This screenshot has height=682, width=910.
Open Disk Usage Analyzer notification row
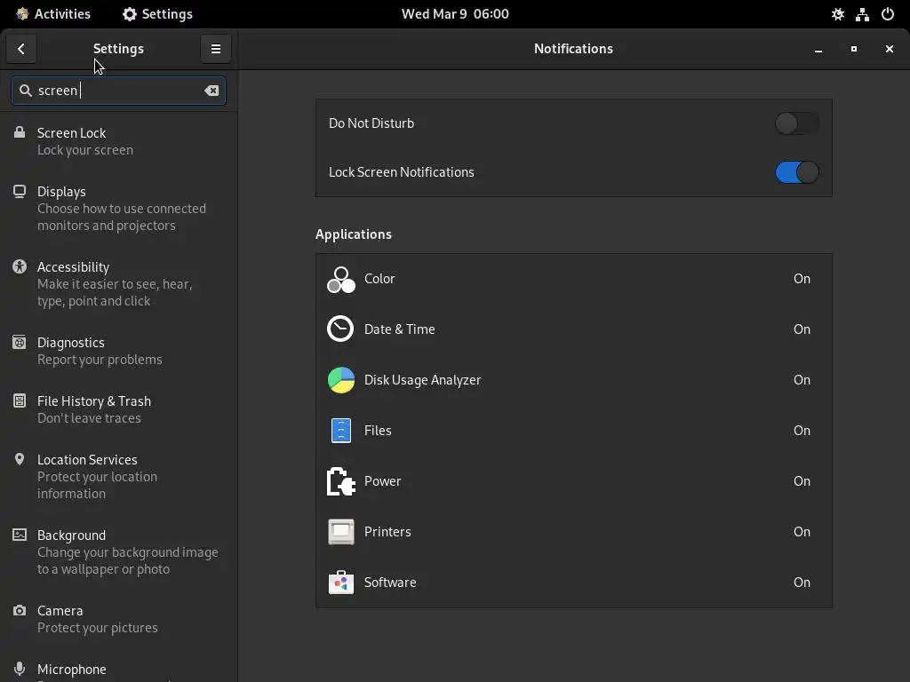(x=573, y=380)
